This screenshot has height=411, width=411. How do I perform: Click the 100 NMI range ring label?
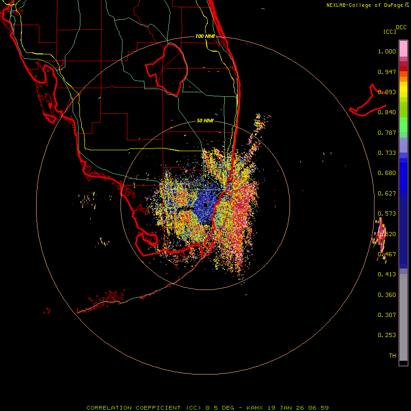click(x=205, y=36)
